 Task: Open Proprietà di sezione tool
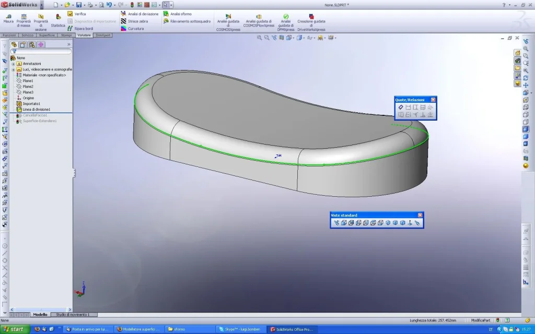pos(41,22)
